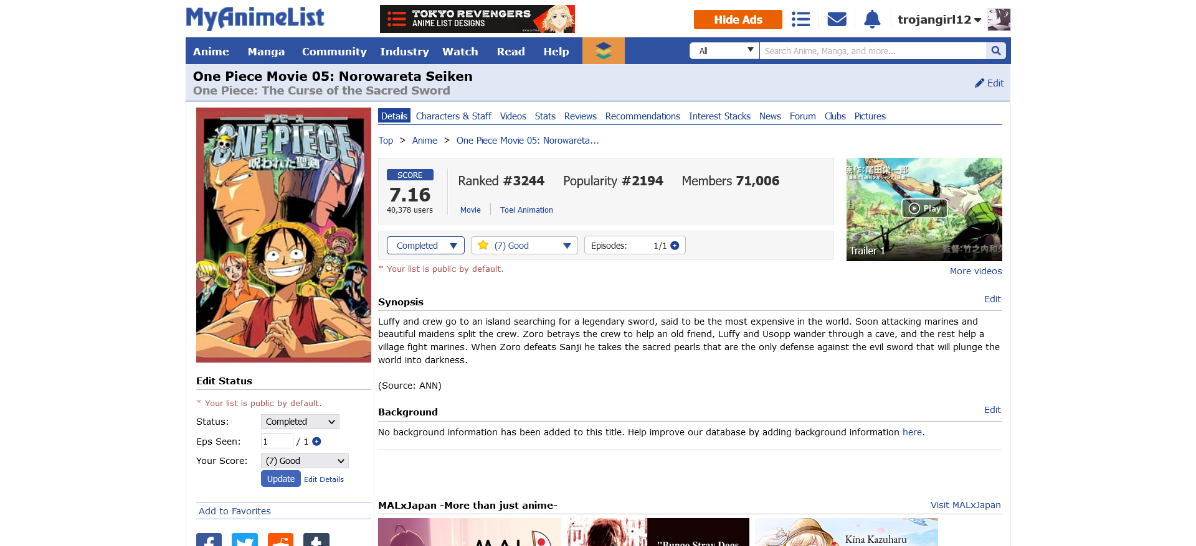Switch to the Clubs tab
The image size is (1196, 546).
tap(835, 116)
